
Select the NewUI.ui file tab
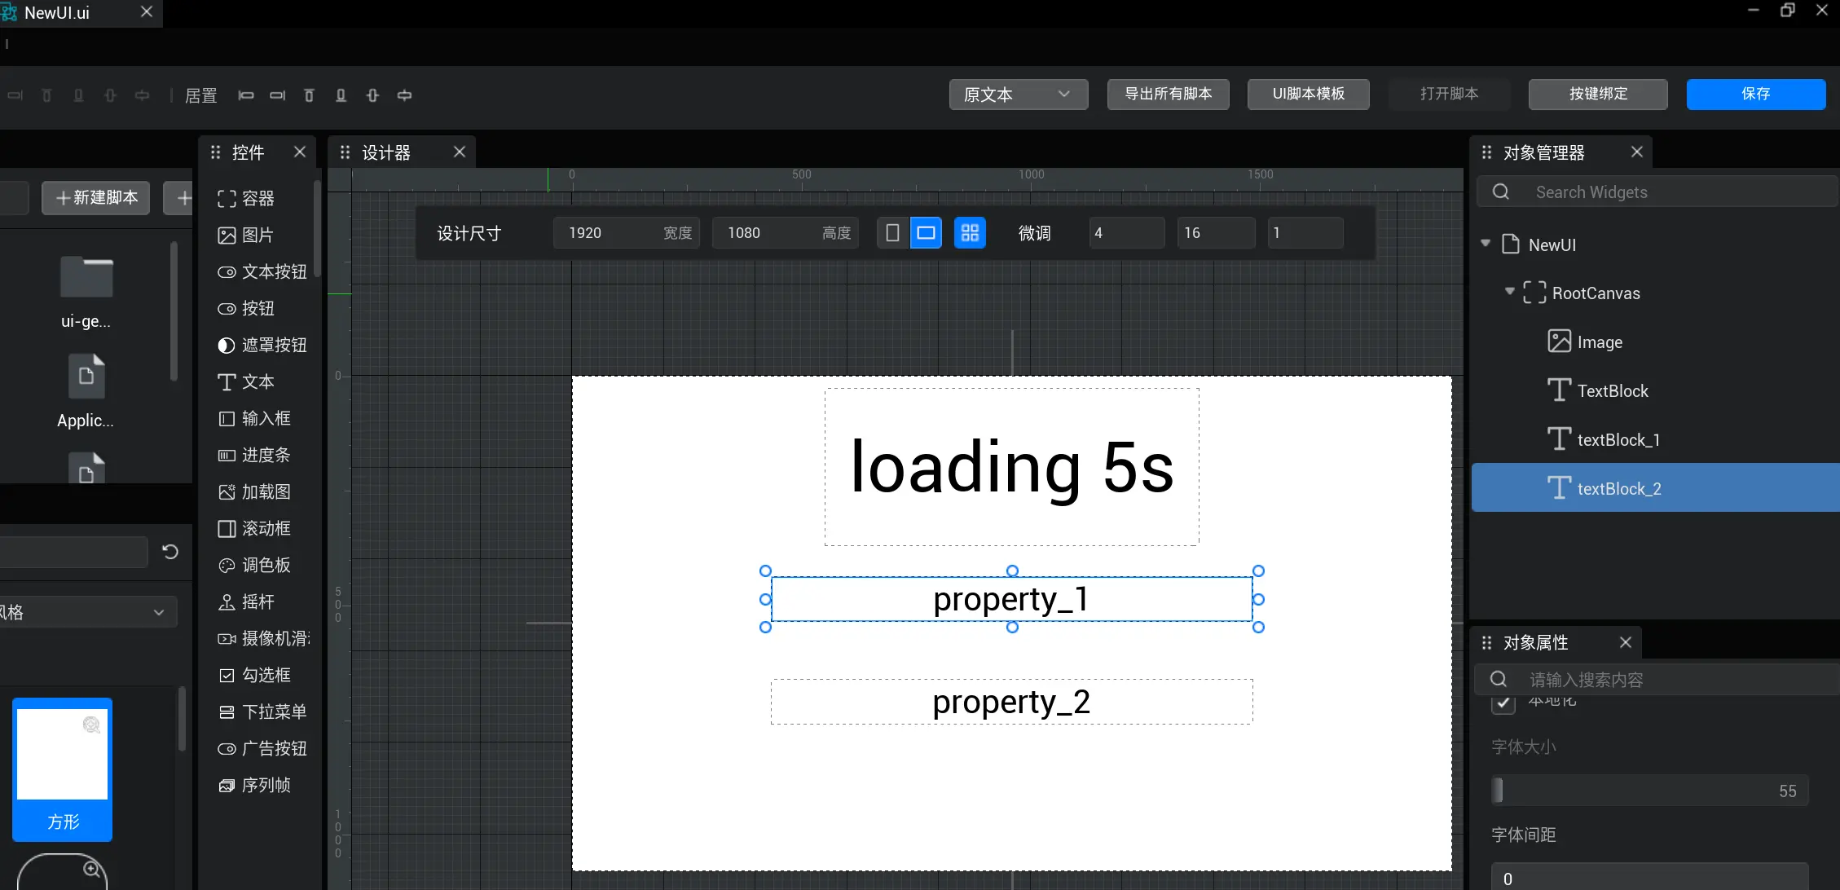tap(56, 13)
